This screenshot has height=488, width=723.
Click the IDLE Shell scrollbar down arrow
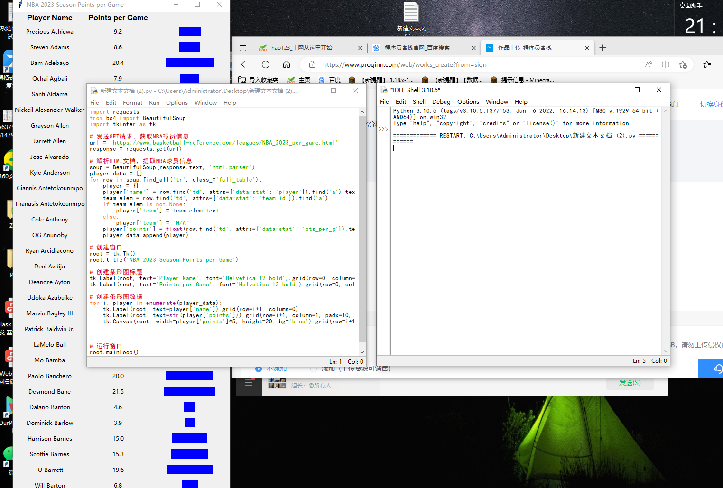pos(666,351)
